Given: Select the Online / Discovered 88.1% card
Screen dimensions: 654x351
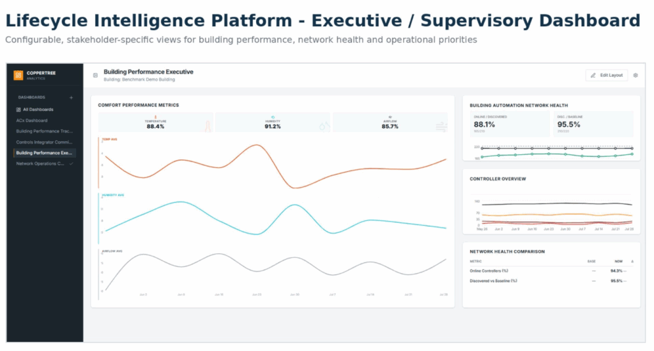Looking at the screenshot, I should (510, 124).
